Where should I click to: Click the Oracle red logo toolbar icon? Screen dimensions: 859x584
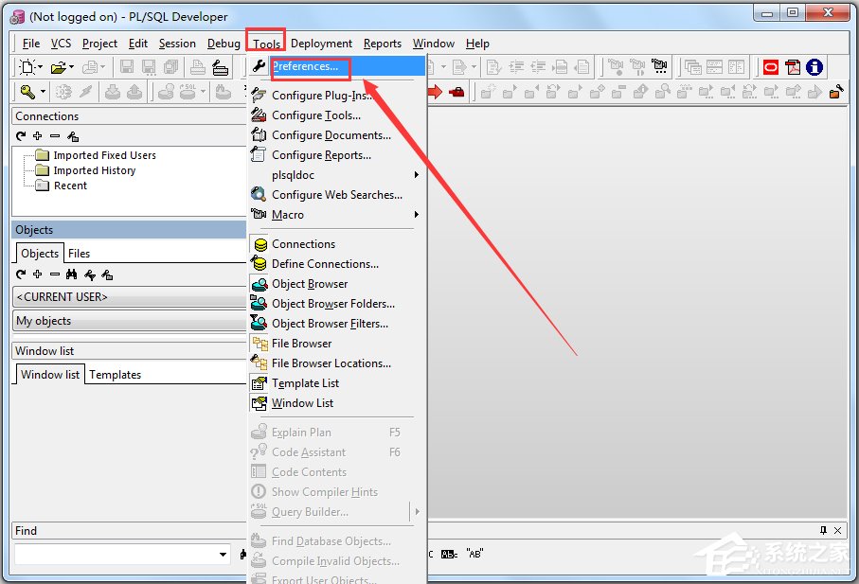coord(771,67)
